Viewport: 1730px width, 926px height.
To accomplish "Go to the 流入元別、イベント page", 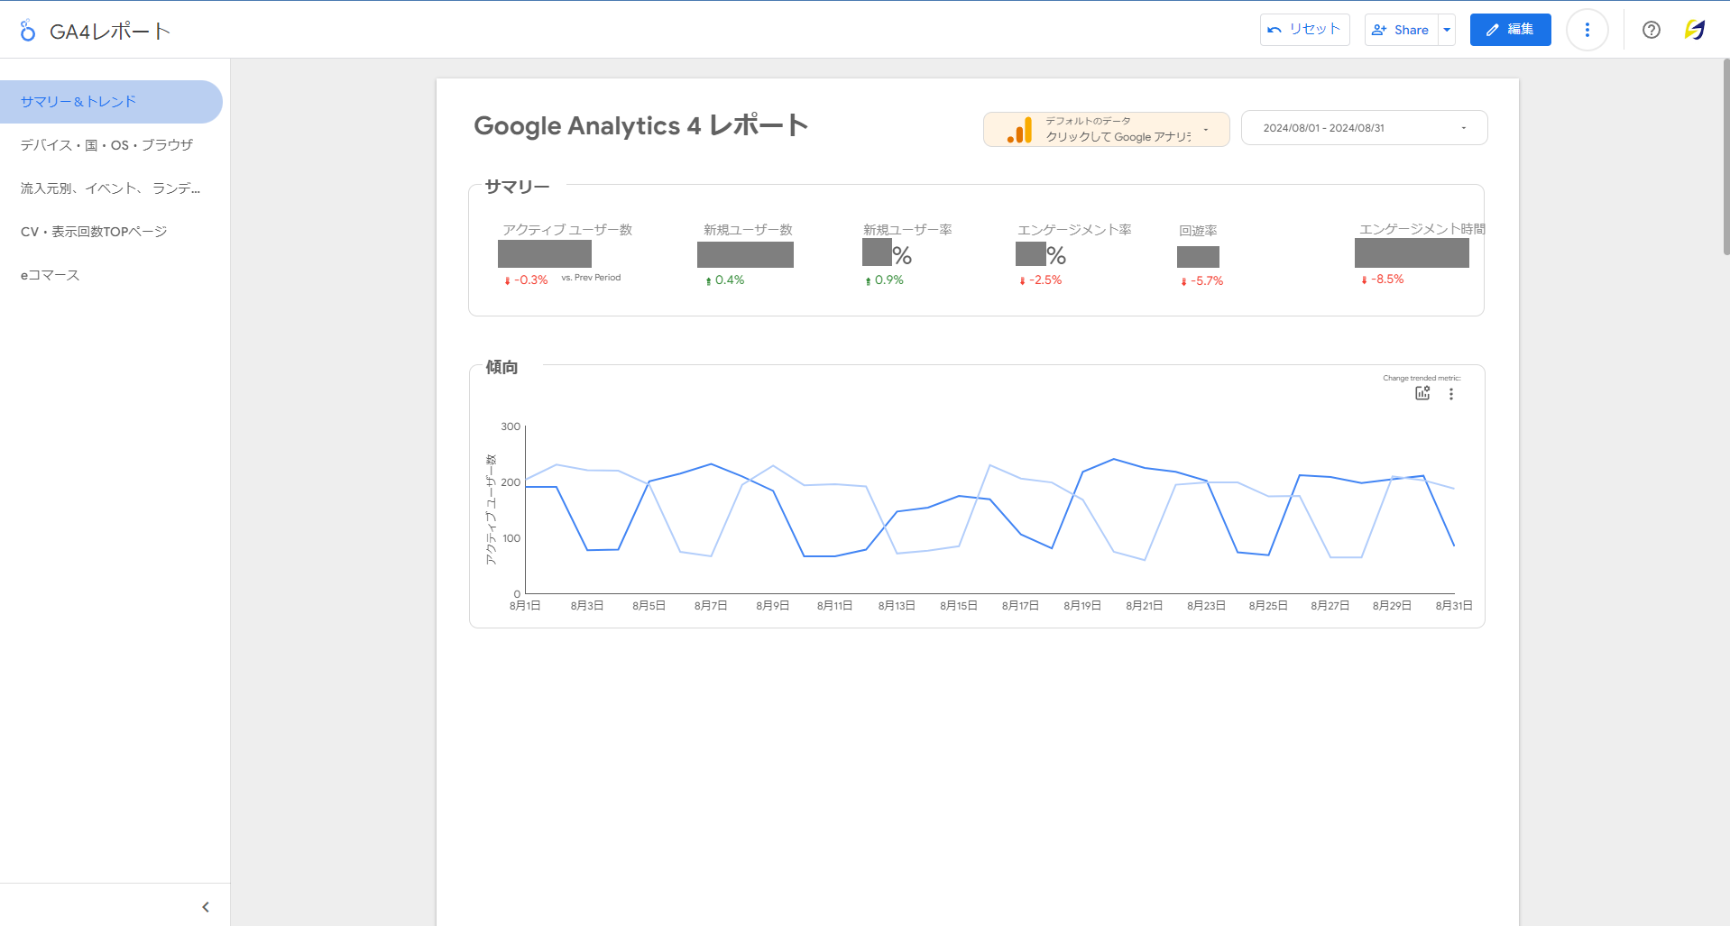I will point(110,188).
